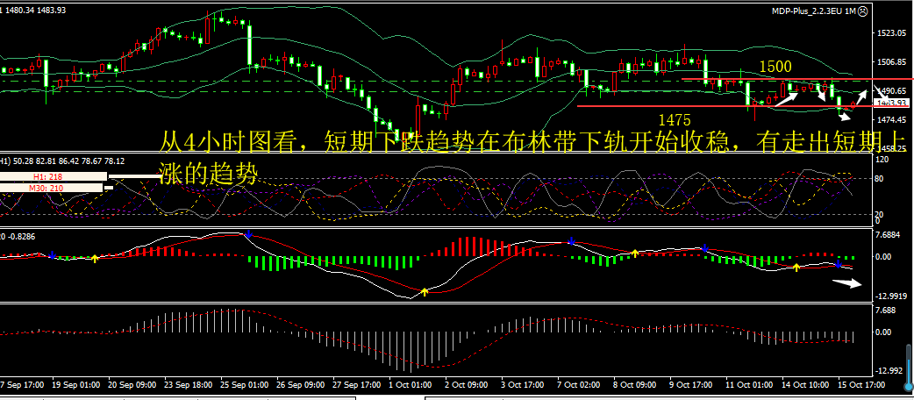Click the 1 Oct 01:00 time axis label
This screenshot has height=400, width=914.
409,385
